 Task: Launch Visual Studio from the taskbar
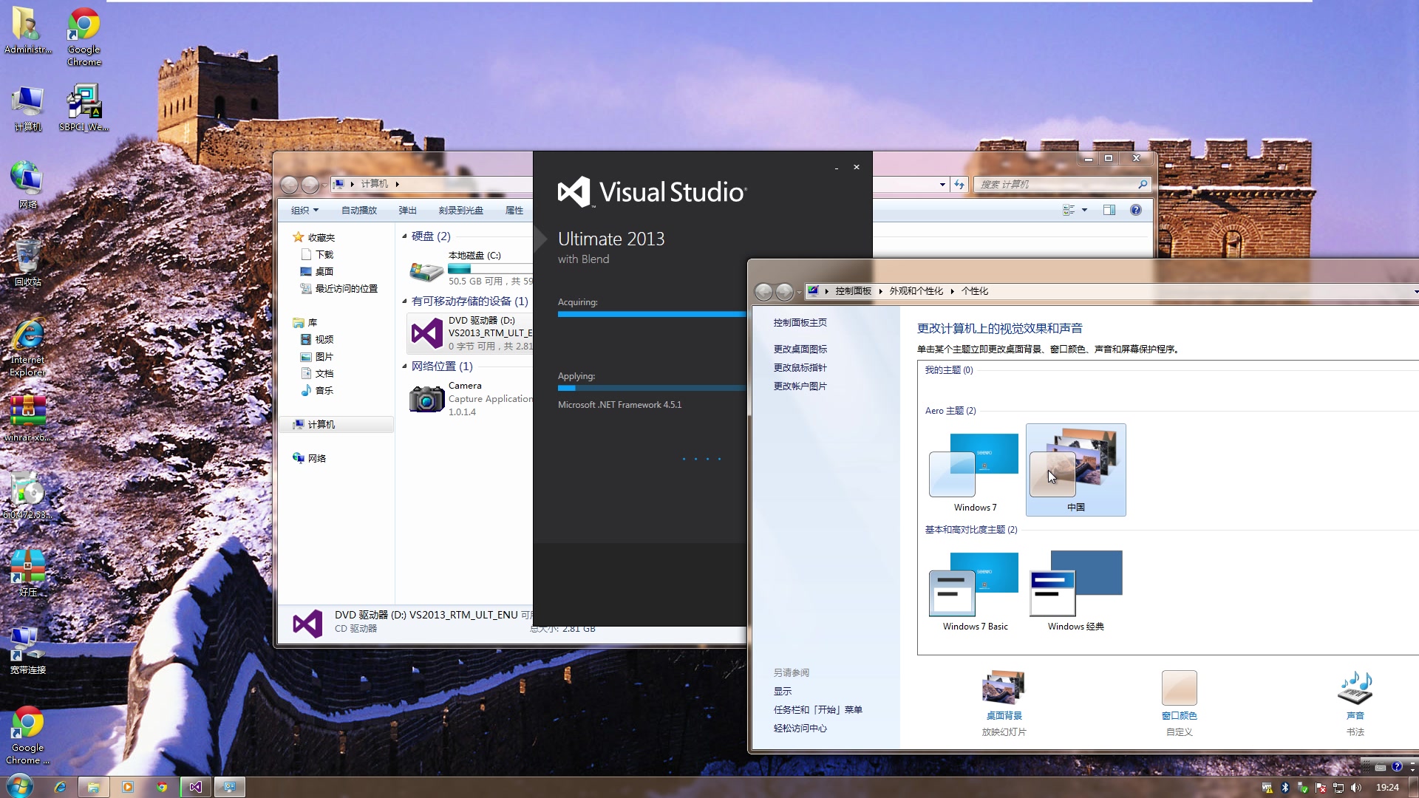[x=195, y=787]
